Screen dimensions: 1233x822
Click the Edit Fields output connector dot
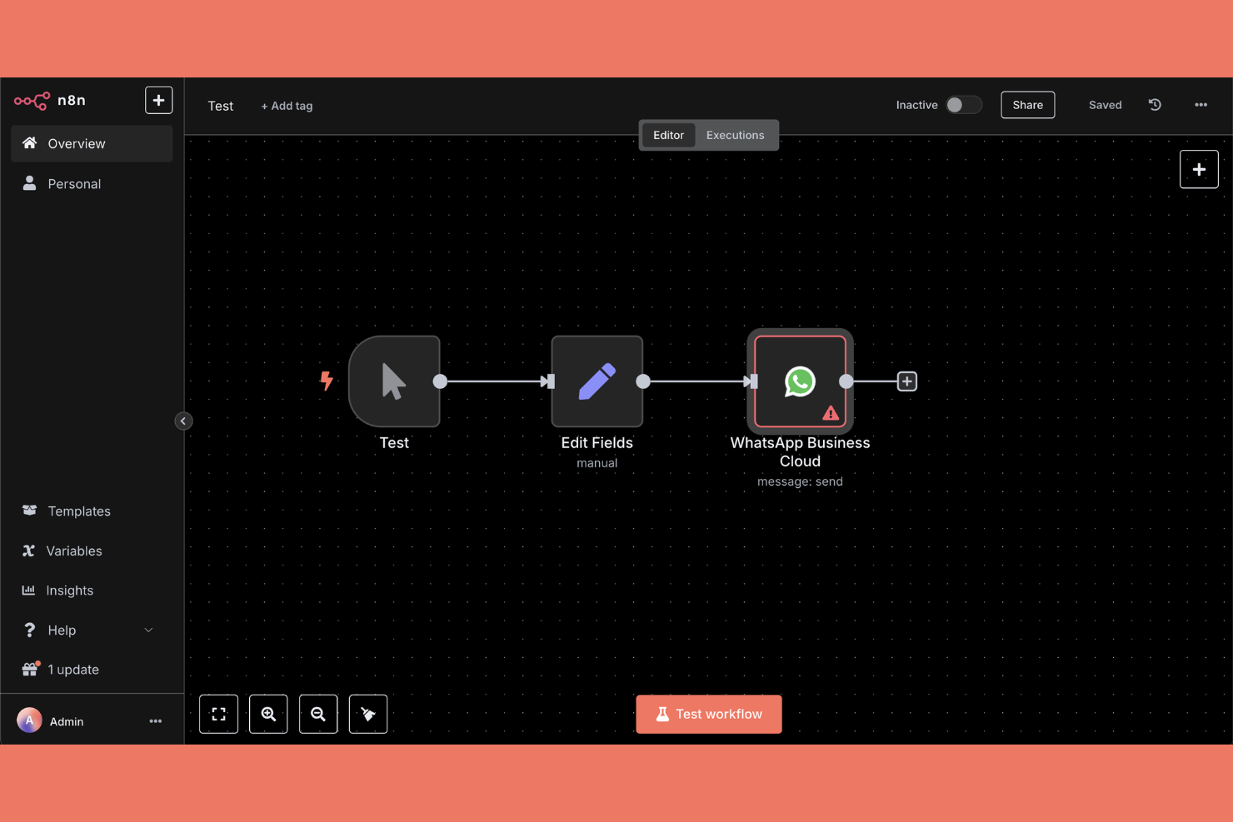tap(643, 381)
